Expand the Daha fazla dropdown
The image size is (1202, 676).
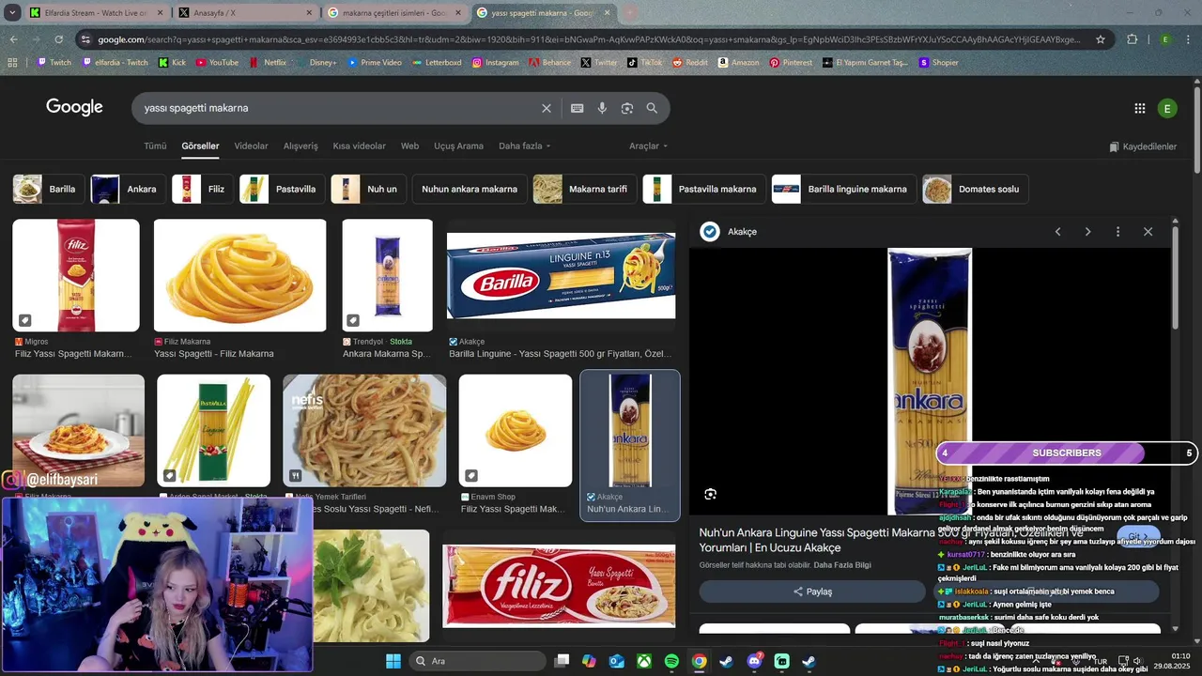525,146
